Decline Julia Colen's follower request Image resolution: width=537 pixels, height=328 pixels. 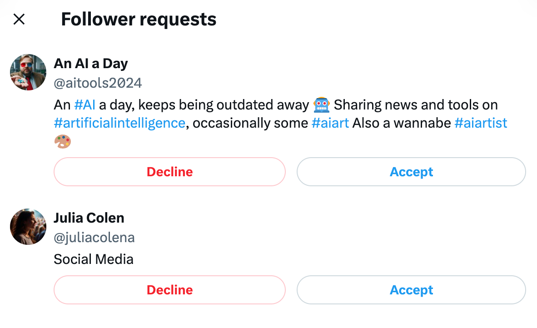pos(169,290)
